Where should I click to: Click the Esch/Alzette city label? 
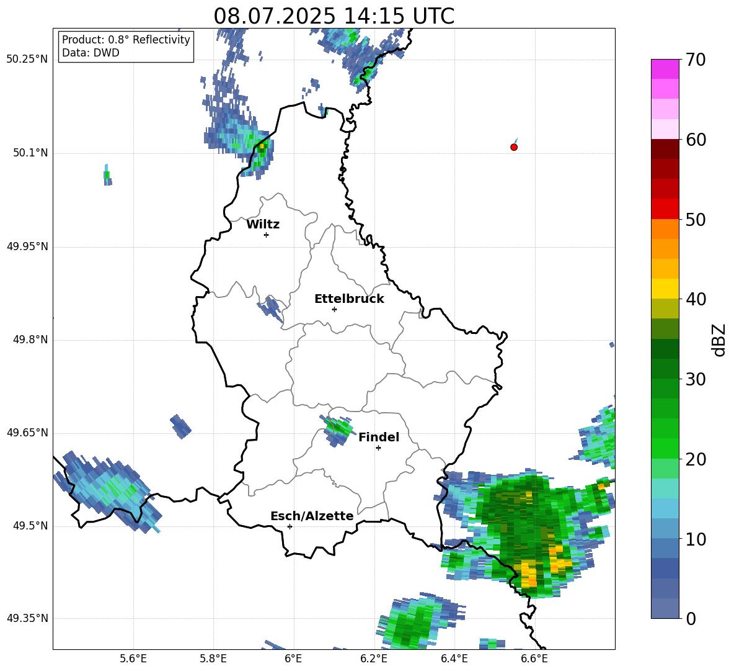[312, 516]
